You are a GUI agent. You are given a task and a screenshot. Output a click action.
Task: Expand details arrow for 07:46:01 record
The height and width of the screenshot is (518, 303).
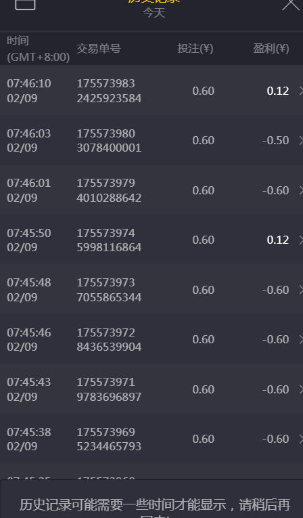point(301,190)
